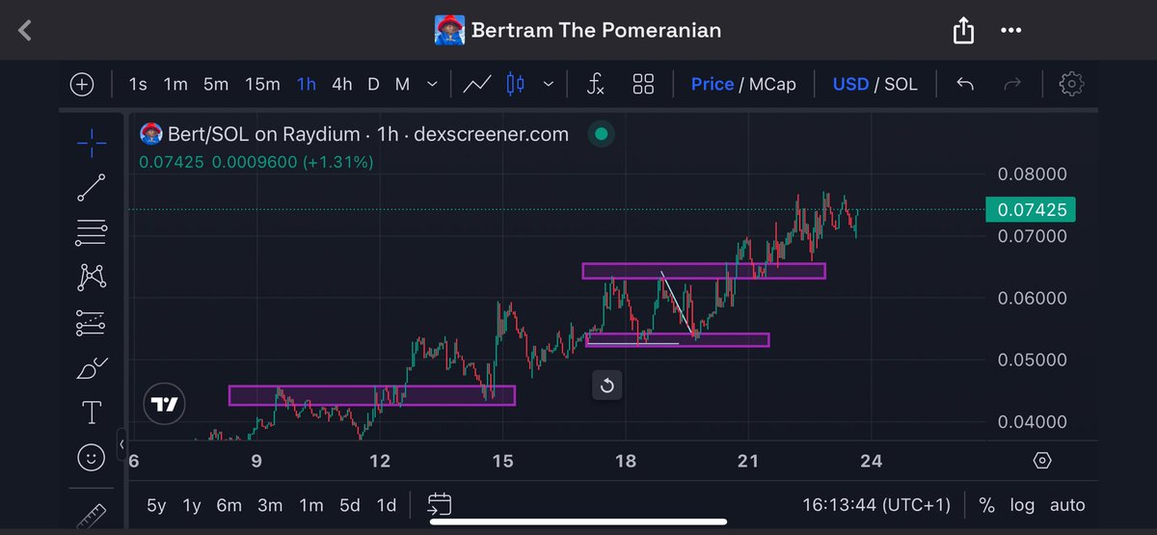Select the Fibonacci retracement tool

(92, 231)
